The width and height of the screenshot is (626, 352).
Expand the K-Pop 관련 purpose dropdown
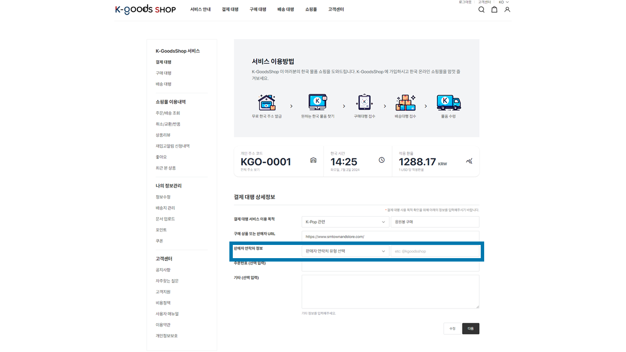point(345,222)
